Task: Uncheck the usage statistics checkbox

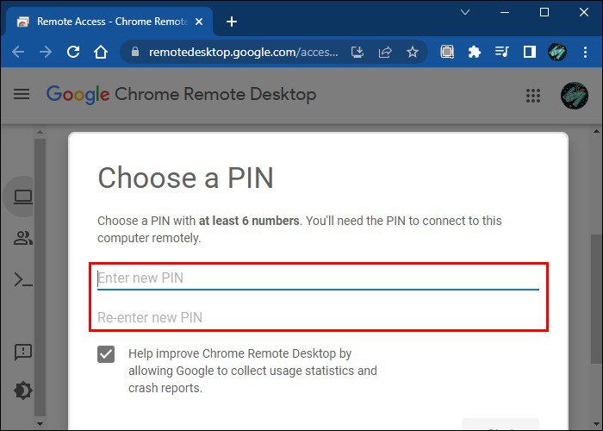Action: (106, 354)
